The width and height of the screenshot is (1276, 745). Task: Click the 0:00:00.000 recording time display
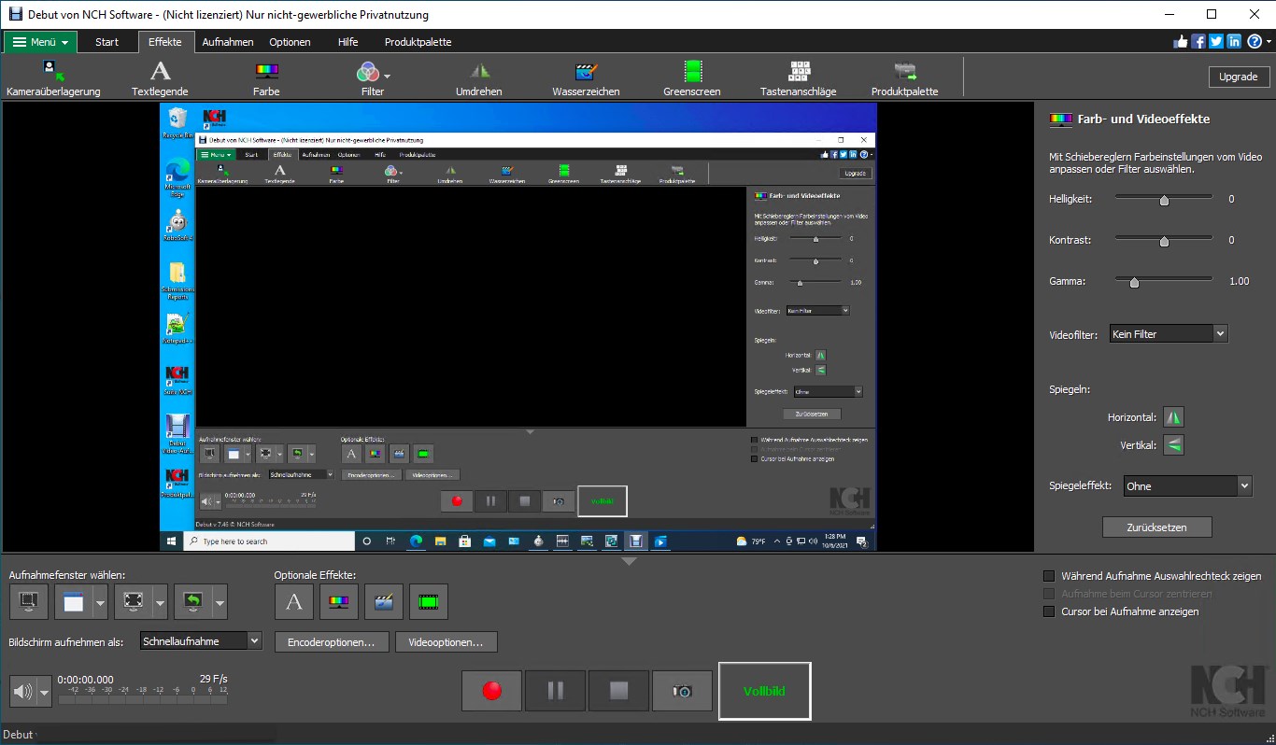[86, 680]
